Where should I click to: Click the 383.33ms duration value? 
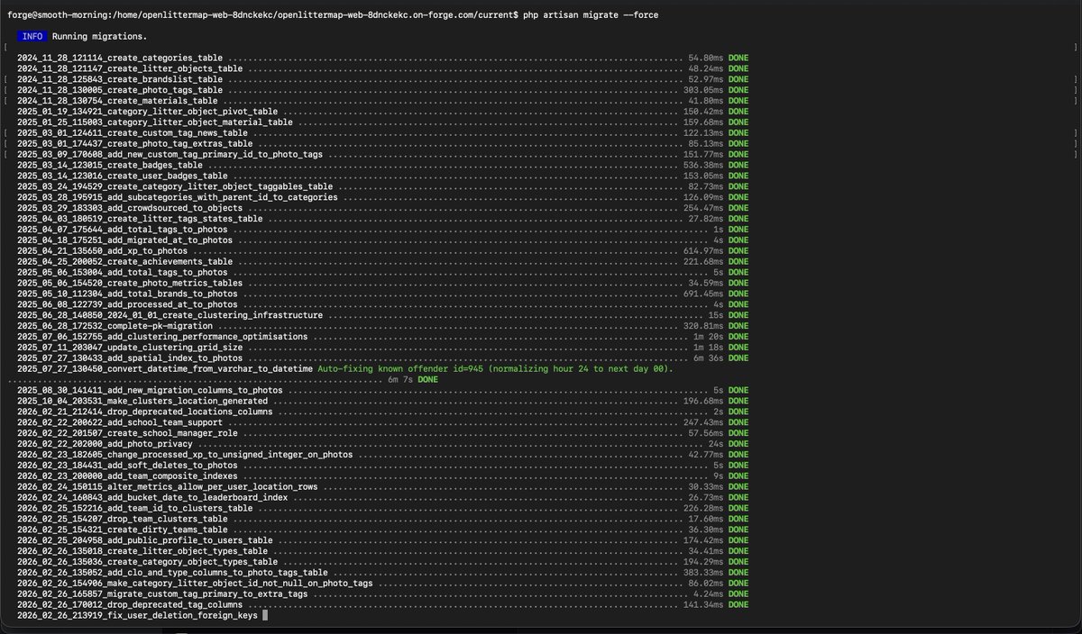[x=703, y=573]
